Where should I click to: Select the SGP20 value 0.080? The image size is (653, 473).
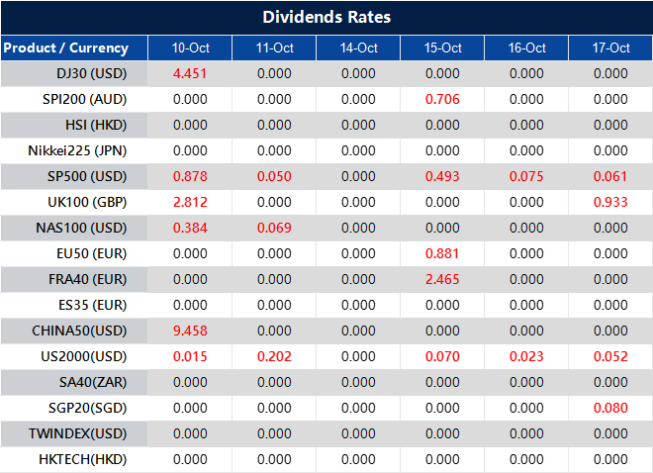610,408
